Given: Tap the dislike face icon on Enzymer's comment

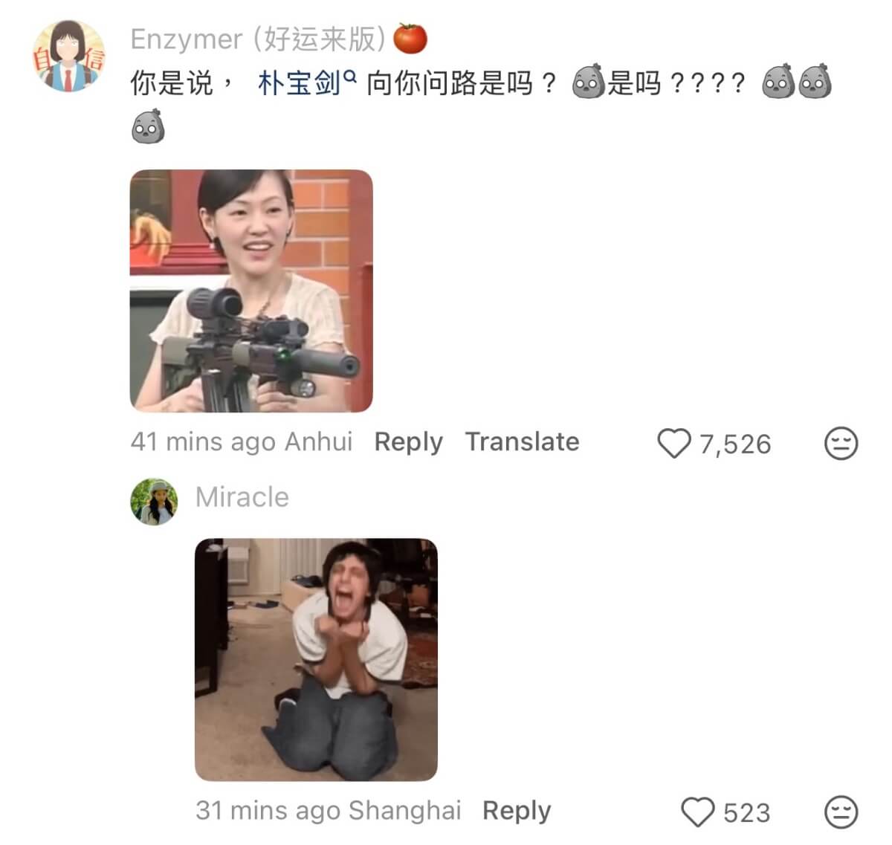Looking at the screenshot, I should point(841,444).
